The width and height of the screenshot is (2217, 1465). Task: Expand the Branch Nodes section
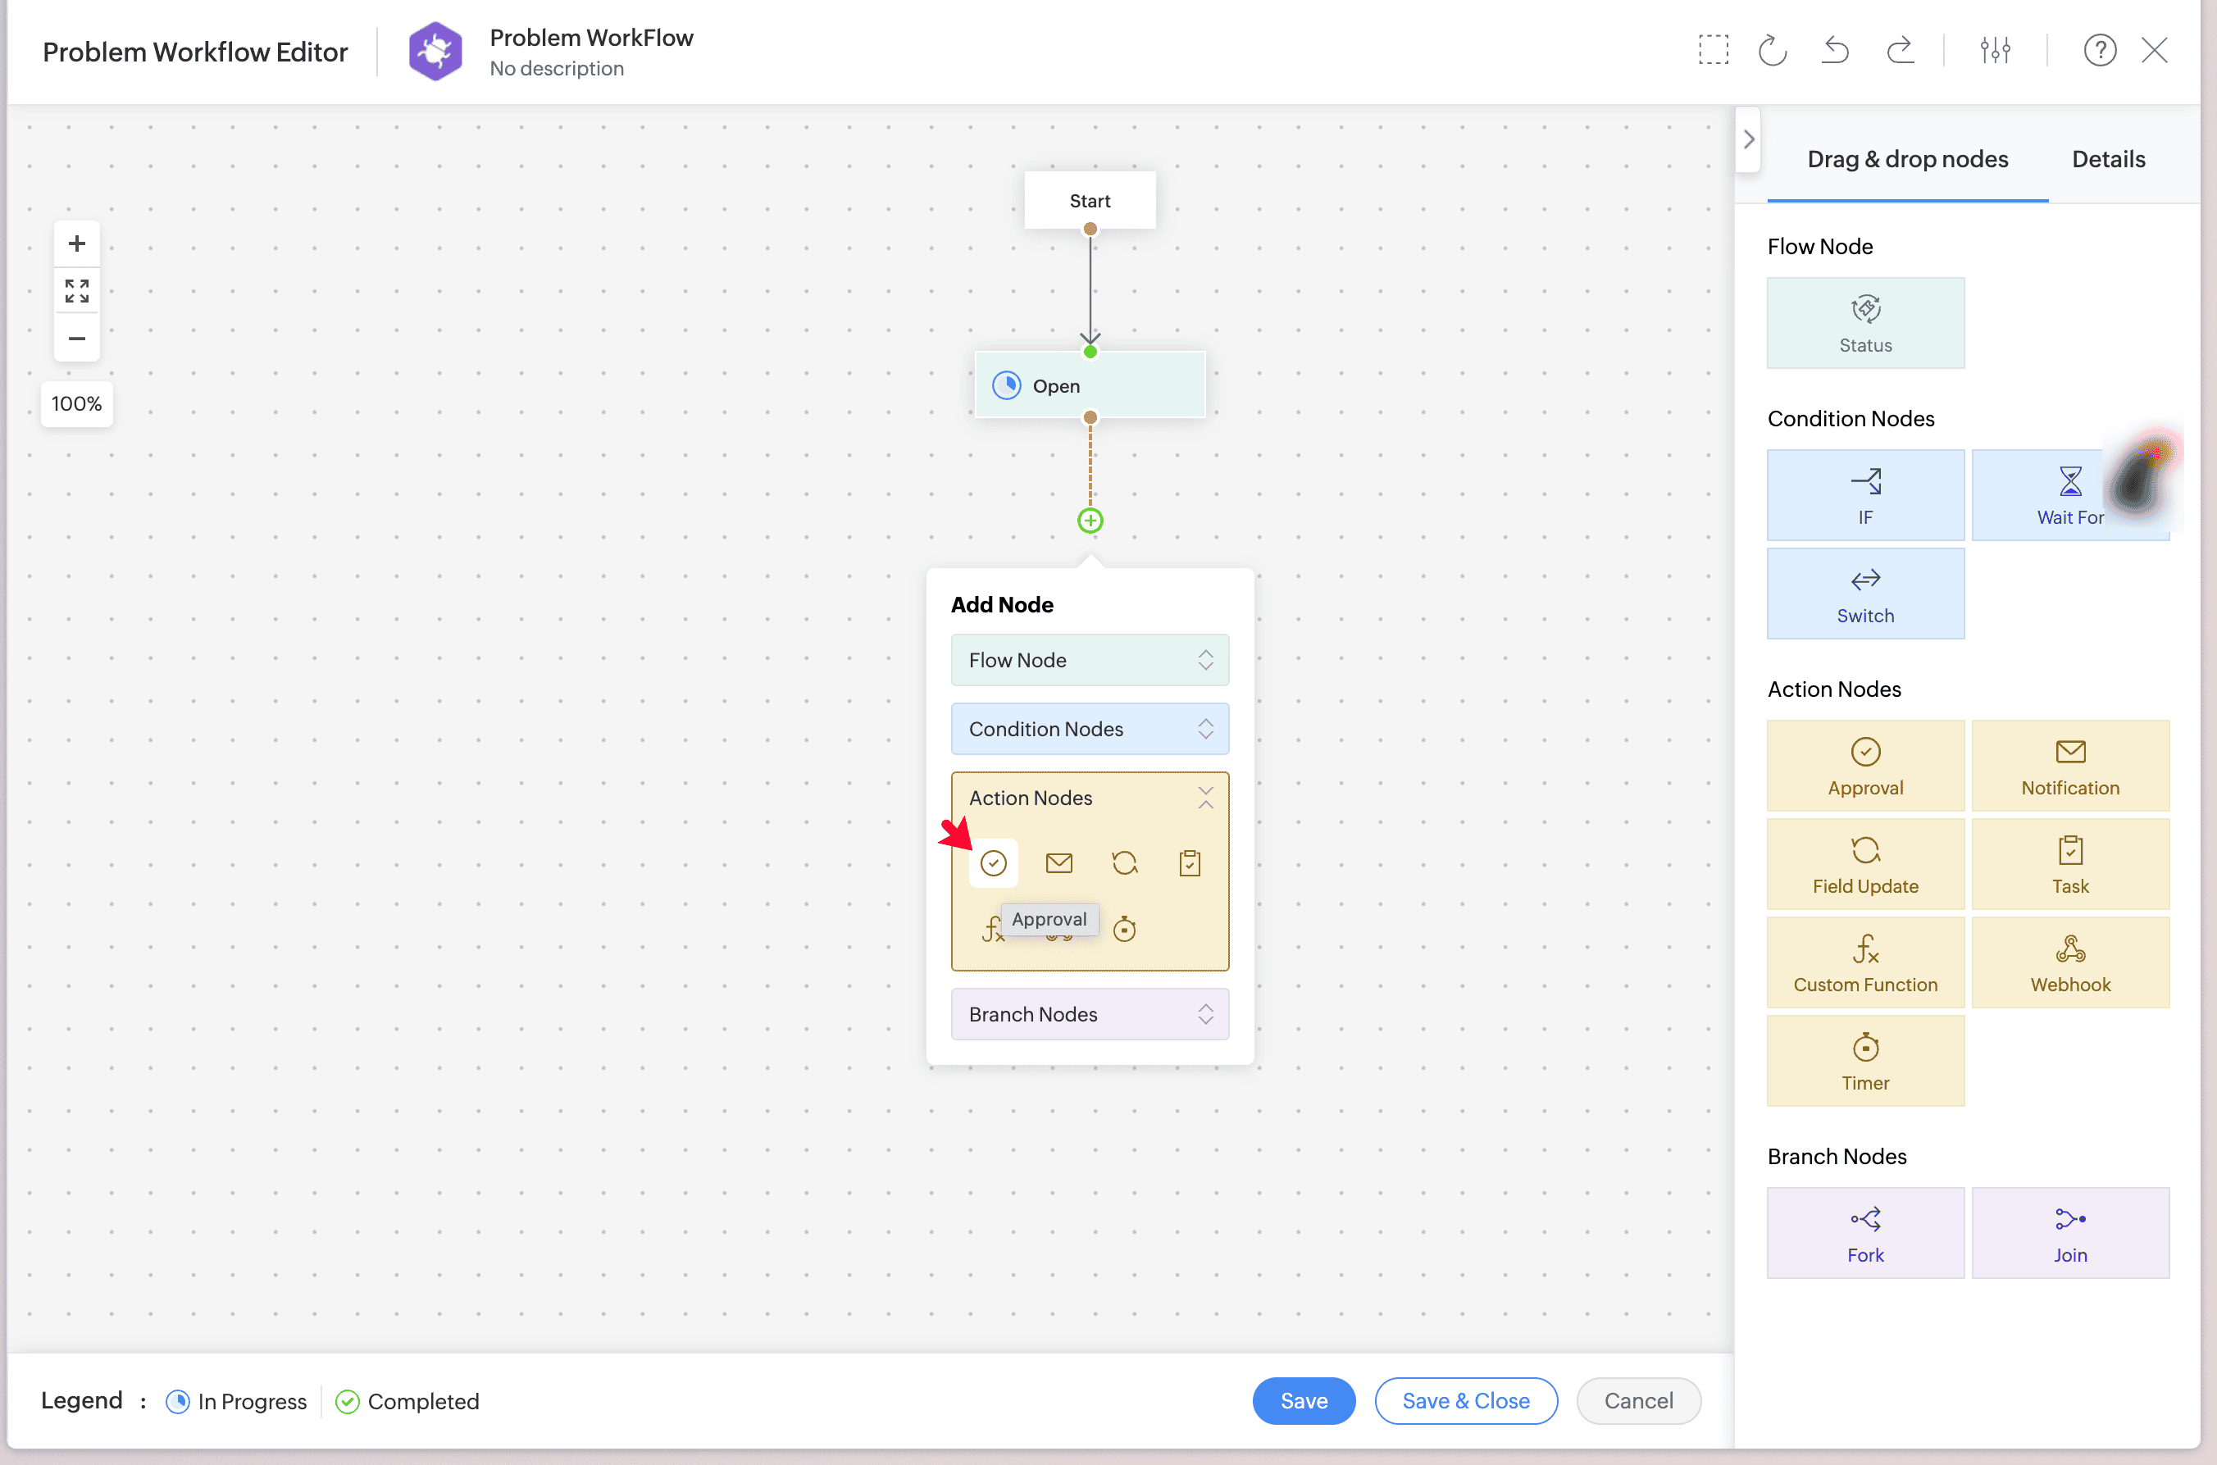(x=1090, y=1014)
